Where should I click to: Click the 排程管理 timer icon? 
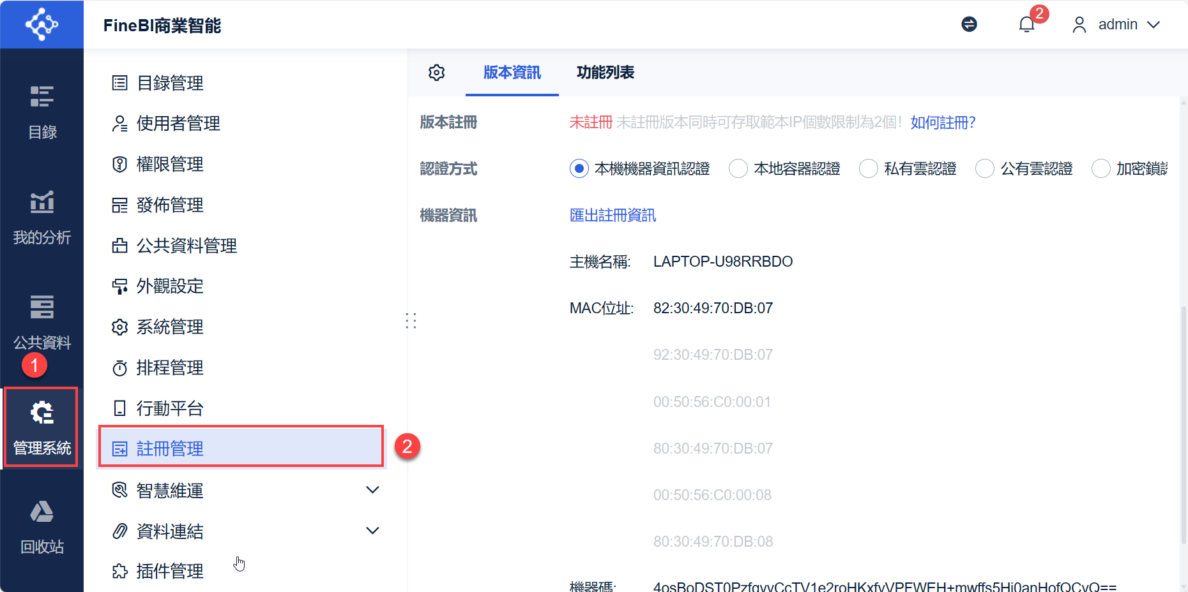pyautogui.click(x=119, y=368)
